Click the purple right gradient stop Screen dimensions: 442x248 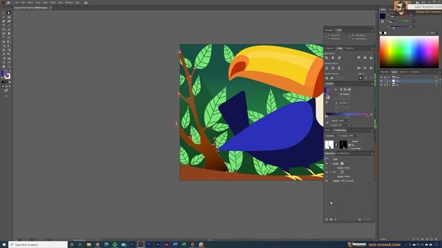[x=367, y=116]
